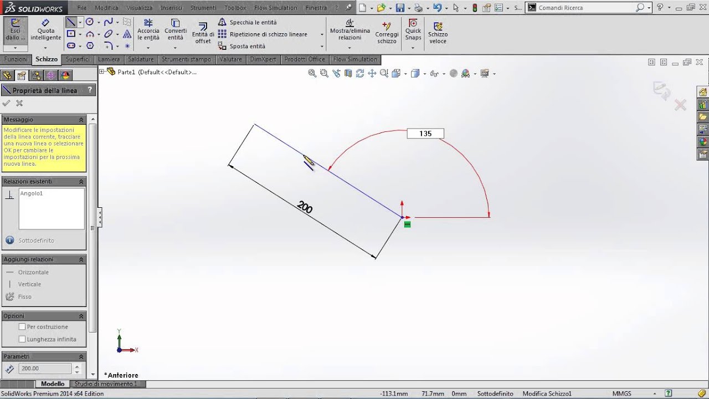Expand the Parte1 feature tree
The height and width of the screenshot is (399, 709).
click(x=102, y=71)
